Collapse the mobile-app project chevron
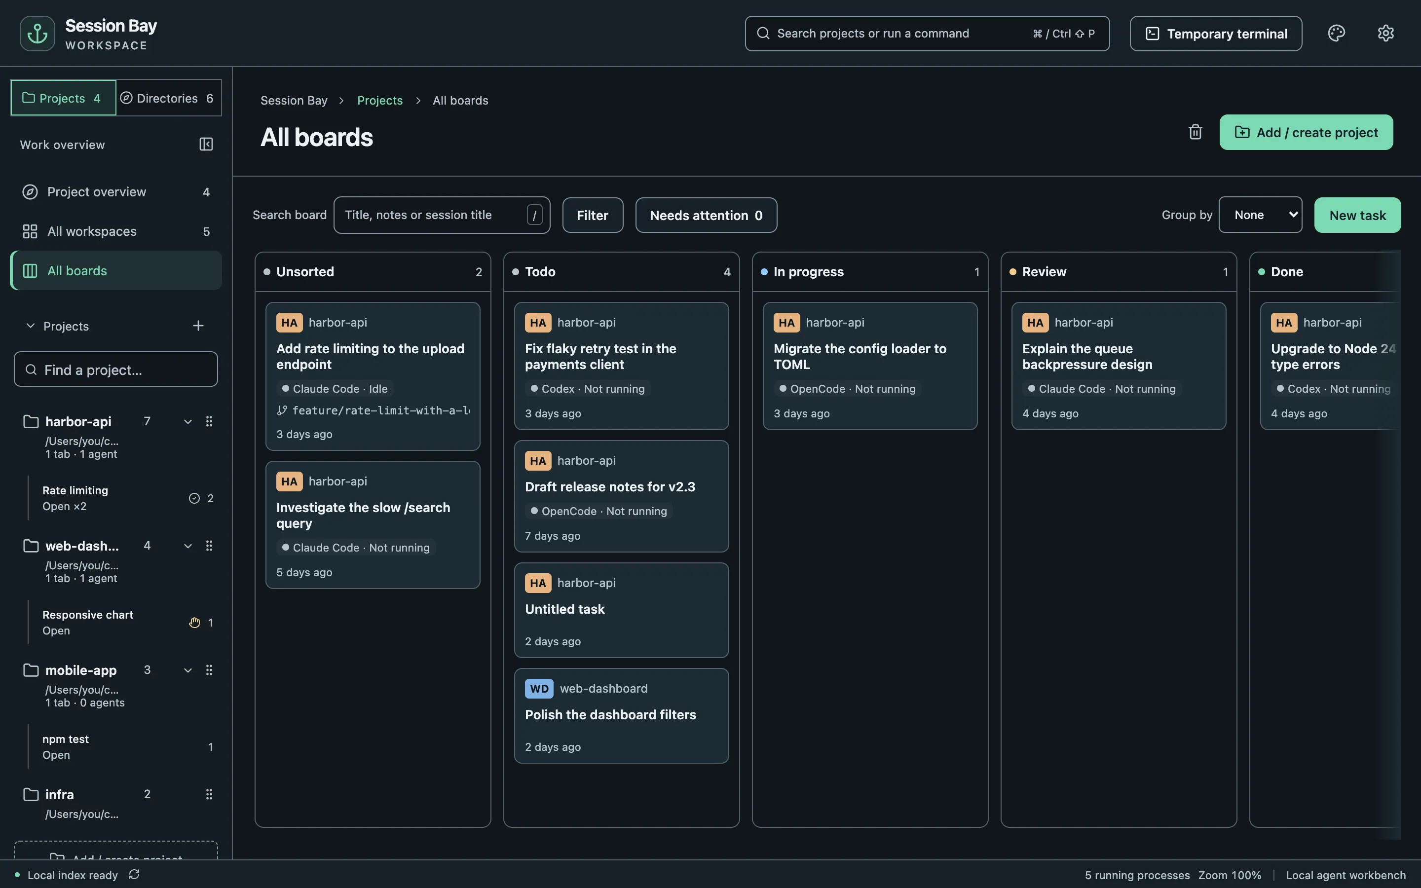This screenshot has width=1421, height=888. 188,670
